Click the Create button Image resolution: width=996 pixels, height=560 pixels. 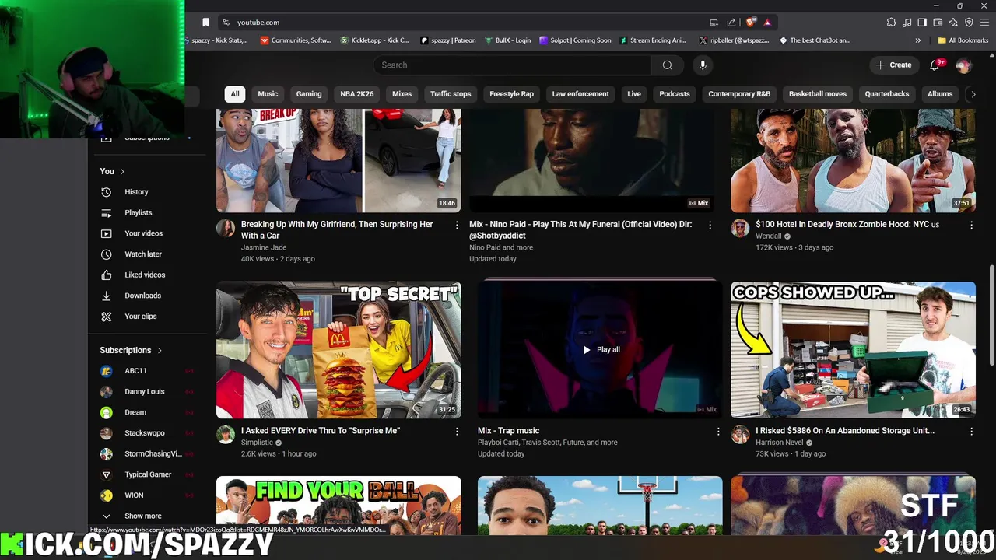[x=893, y=65]
